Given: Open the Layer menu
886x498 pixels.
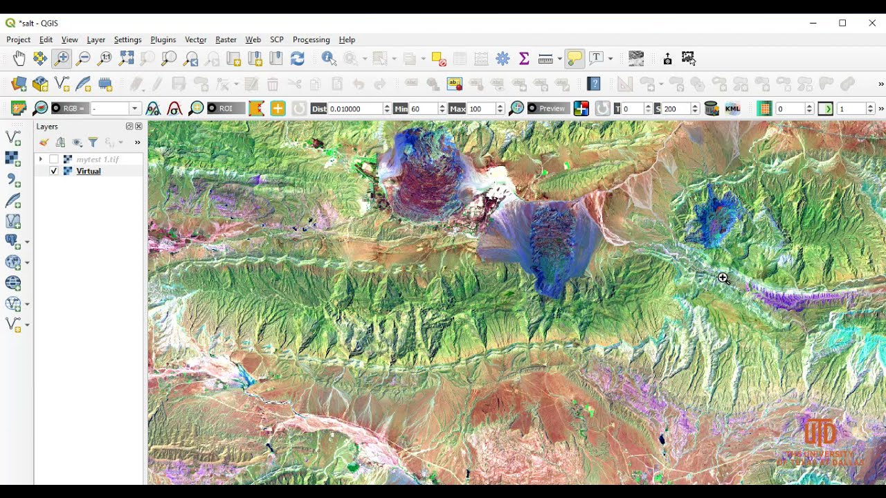Looking at the screenshot, I should click(x=96, y=40).
